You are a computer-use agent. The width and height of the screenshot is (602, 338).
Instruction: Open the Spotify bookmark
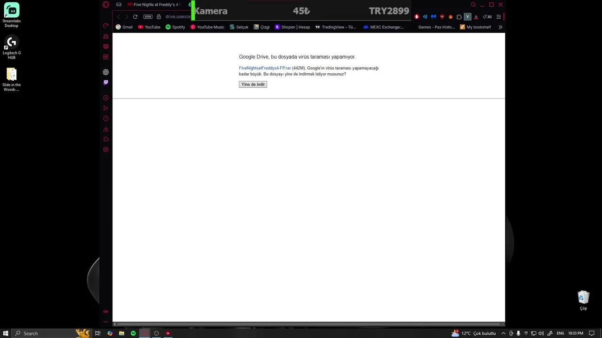point(175,27)
